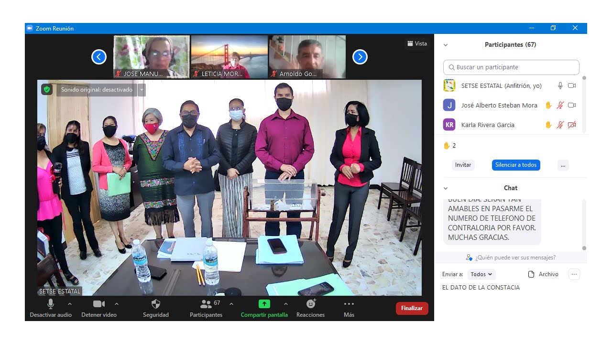Image resolution: width=612 pixels, height=344 pixels.
Task: Click the red Finalizar button
Action: (412, 308)
